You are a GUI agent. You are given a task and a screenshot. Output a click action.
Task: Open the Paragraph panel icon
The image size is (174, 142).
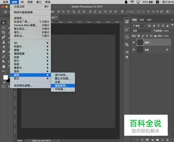[127, 57]
